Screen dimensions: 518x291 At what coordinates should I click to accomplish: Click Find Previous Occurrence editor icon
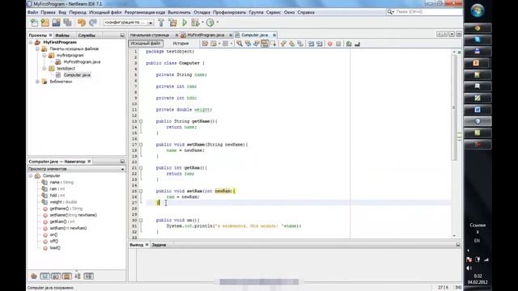click(x=248, y=44)
